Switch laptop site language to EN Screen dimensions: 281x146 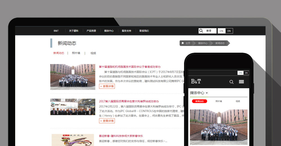point(229,31)
